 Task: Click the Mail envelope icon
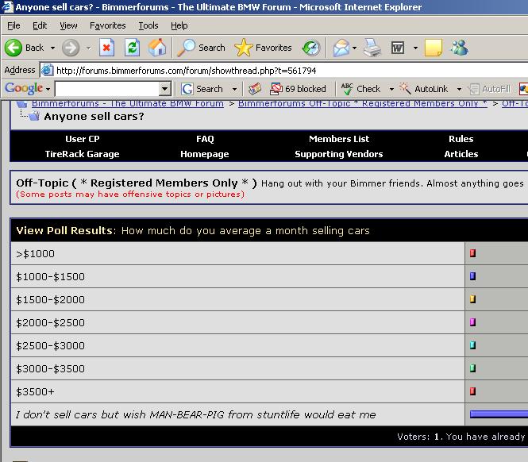coord(341,48)
